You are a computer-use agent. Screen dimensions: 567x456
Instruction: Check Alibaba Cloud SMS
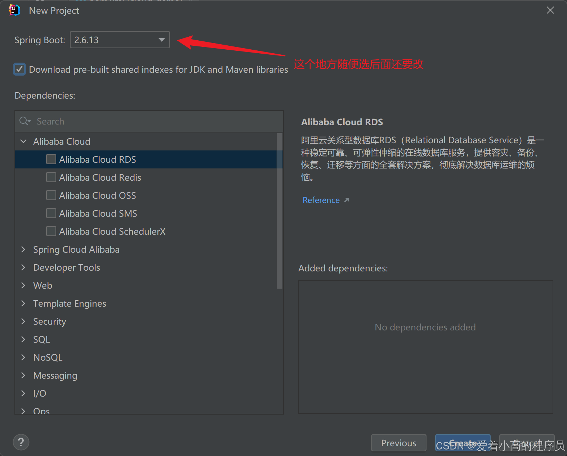(51, 213)
